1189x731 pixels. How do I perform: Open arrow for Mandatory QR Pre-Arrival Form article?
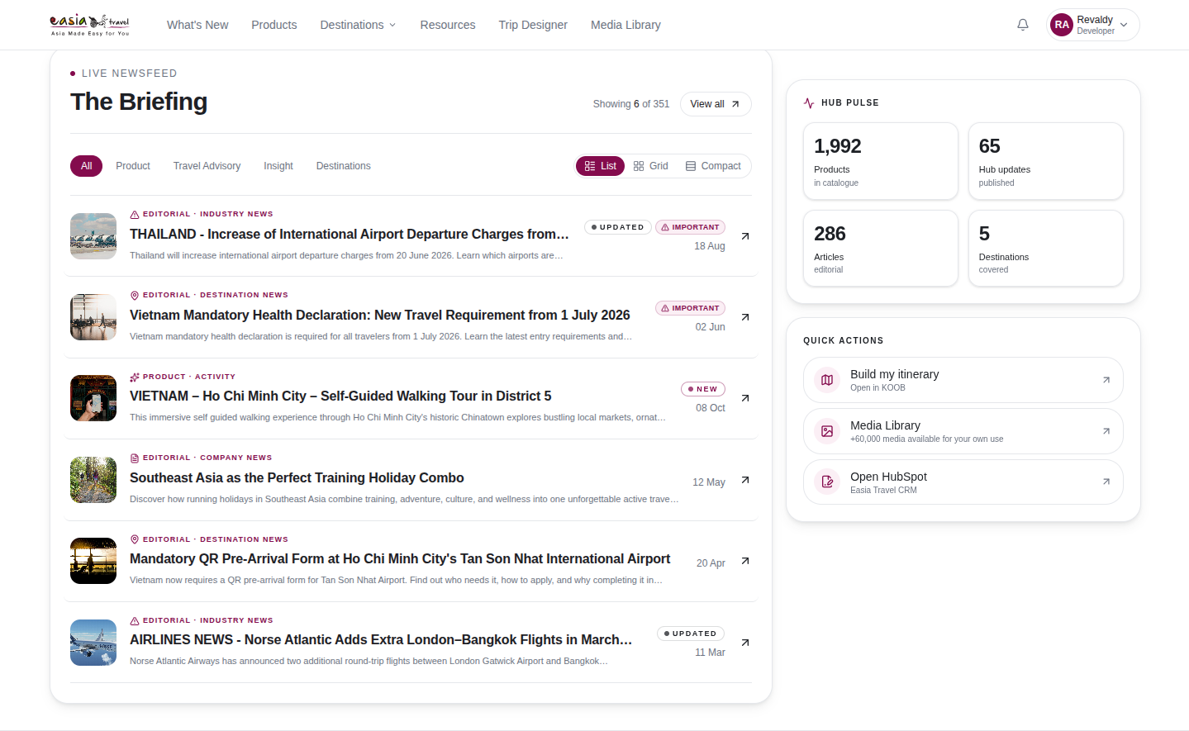tap(745, 561)
